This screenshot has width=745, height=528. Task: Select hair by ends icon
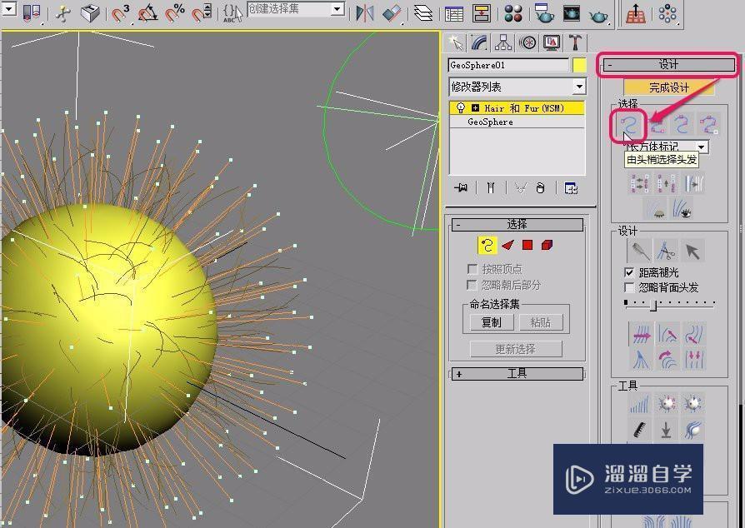(x=629, y=125)
